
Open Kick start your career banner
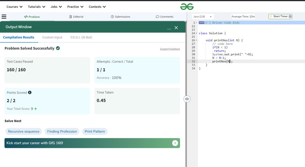92,143
